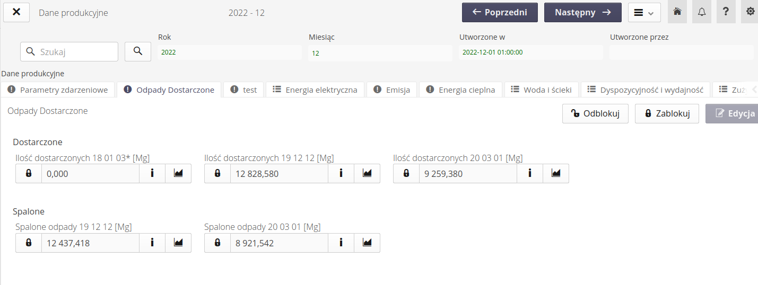
Task: Open the hamburger menu dropdown
Action: pos(644,13)
